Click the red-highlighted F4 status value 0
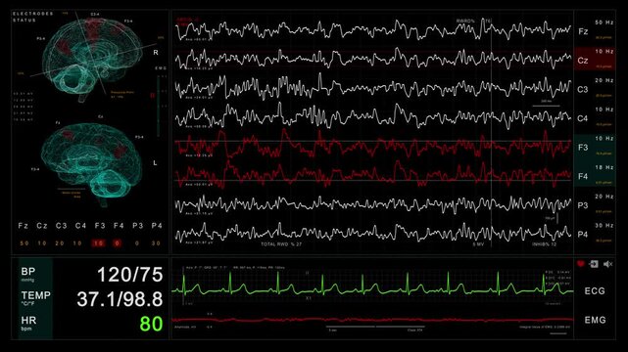628x352 pixels. [x=117, y=242]
